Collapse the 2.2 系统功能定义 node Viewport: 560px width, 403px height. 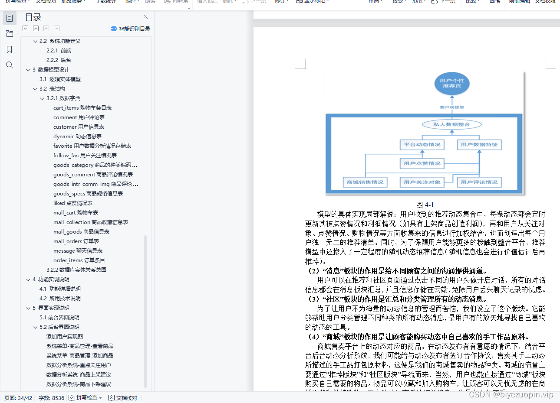point(35,41)
